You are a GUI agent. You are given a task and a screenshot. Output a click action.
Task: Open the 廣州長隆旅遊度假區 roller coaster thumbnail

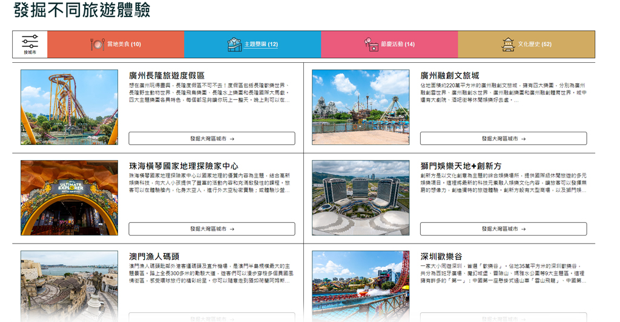(69, 108)
